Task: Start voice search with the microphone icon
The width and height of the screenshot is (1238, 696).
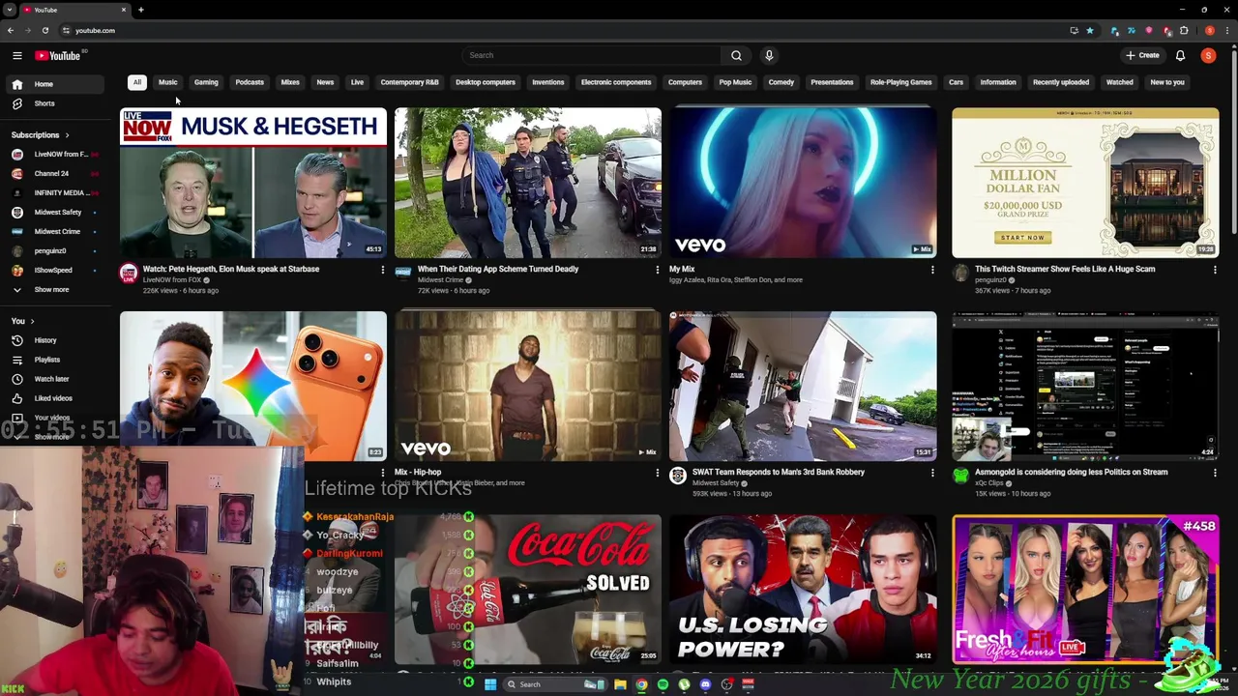Action: tap(769, 55)
